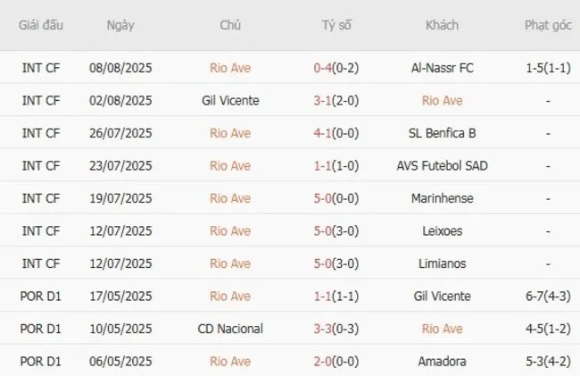The image size is (580, 376).
Task: Click CD Nacional home team
Action: tap(230, 329)
